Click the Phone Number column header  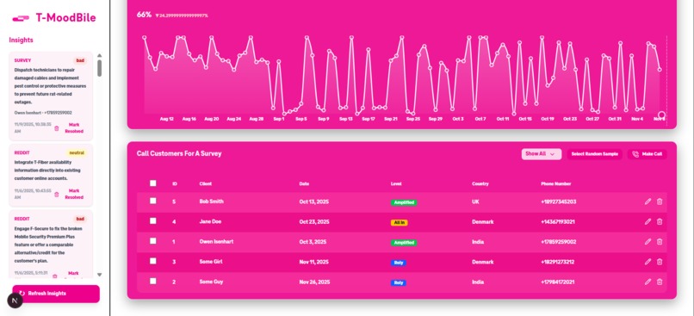click(x=556, y=183)
